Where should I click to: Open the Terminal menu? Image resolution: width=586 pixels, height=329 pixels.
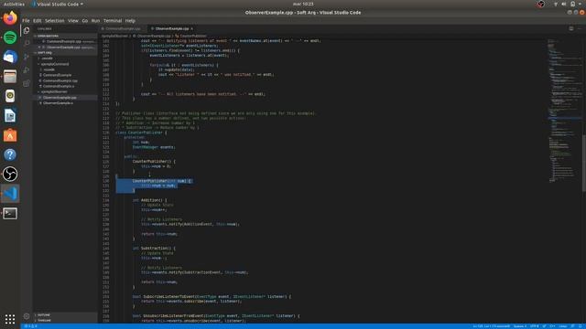point(113,21)
